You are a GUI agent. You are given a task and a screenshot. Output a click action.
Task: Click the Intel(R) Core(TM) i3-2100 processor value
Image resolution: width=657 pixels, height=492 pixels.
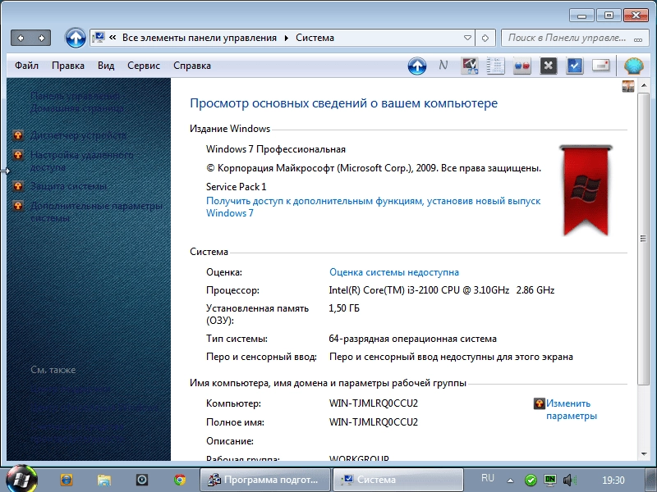tap(442, 290)
